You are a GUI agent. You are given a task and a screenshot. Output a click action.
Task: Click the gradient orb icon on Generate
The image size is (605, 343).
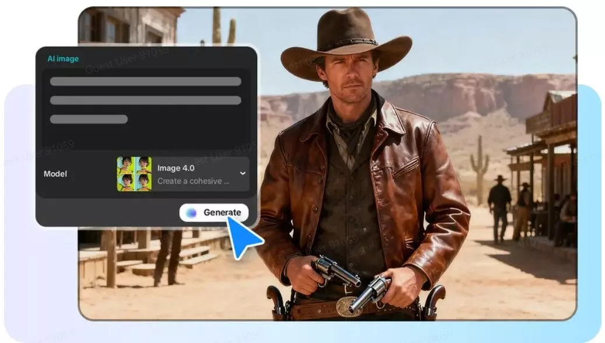tap(191, 213)
